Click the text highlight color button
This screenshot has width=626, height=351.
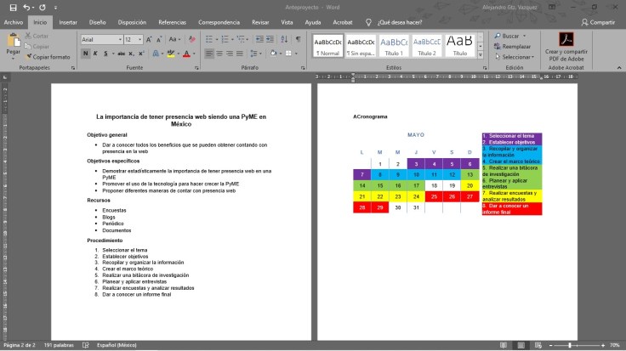coord(171,54)
